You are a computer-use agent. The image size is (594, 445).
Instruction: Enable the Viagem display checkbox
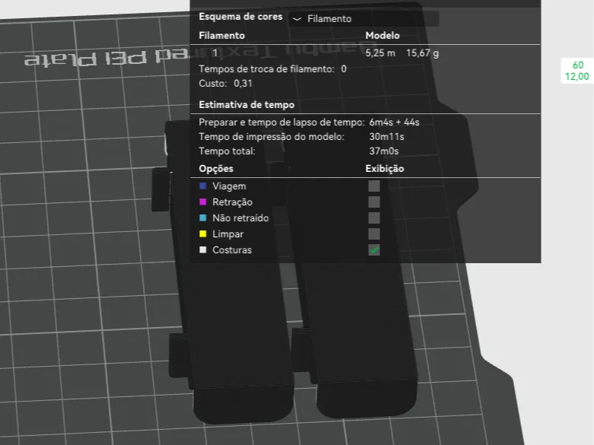point(374,186)
